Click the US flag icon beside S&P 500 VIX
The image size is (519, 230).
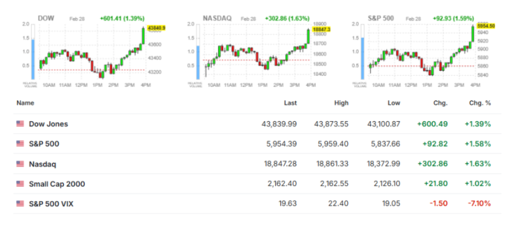pos(20,203)
